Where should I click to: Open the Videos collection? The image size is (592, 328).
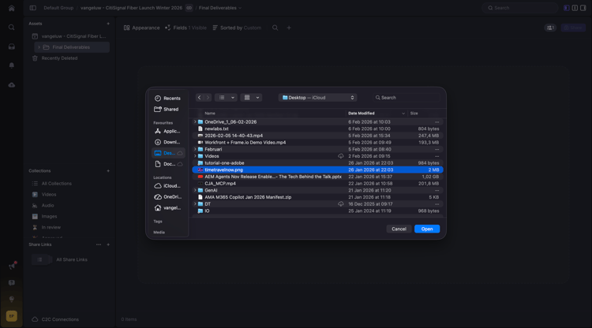coord(49,195)
